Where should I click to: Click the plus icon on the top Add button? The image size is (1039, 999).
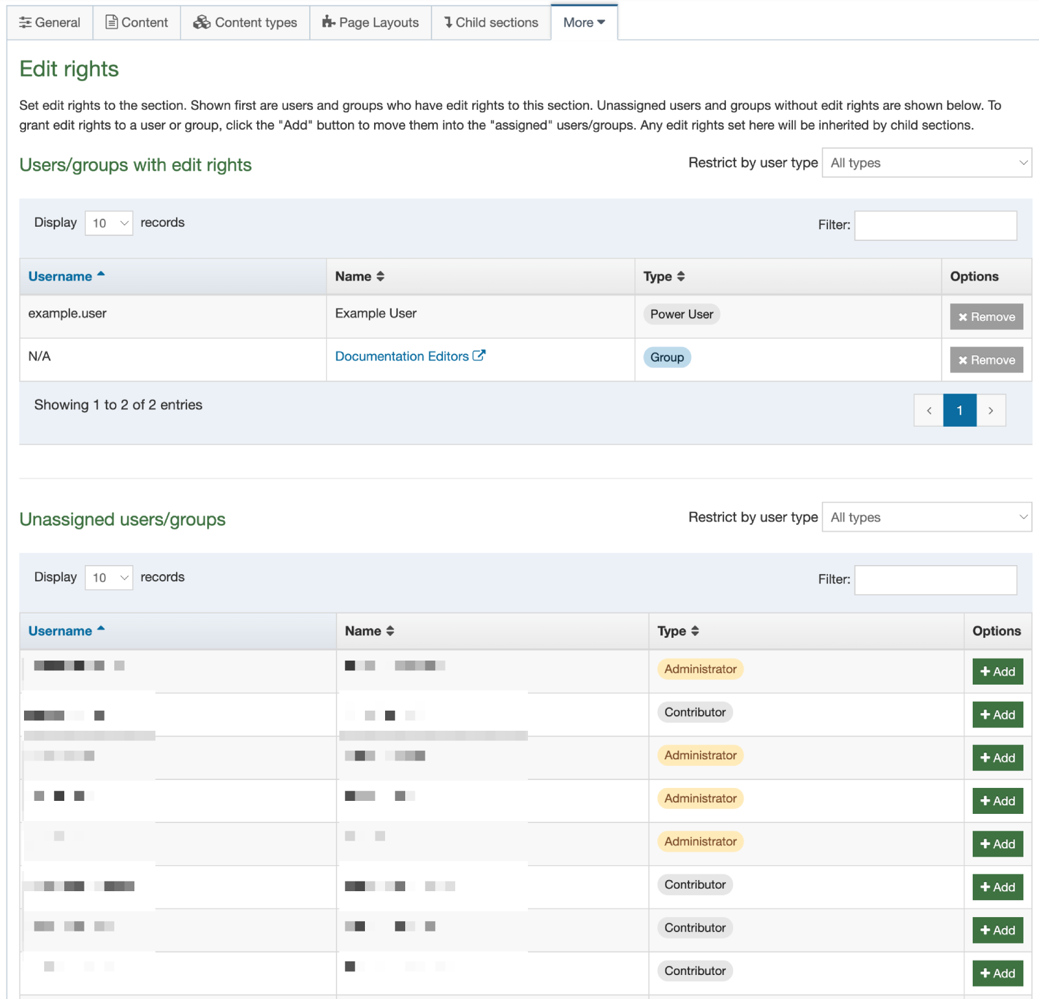(984, 671)
